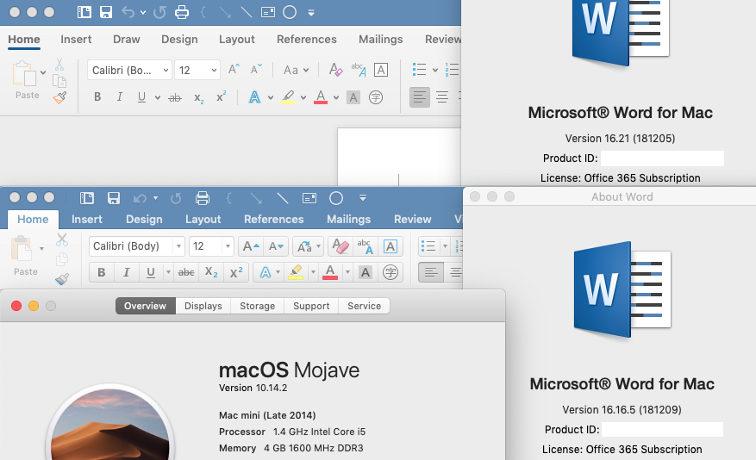This screenshot has height=460, width=756.
Task: Click the save icon in lower Word window
Action: click(114, 198)
